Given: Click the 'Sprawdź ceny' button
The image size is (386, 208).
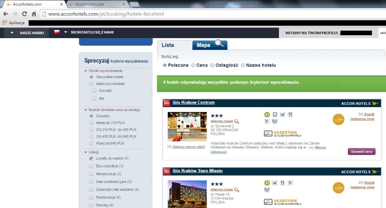Looking at the screenshot, I should [x=361, y=152].
